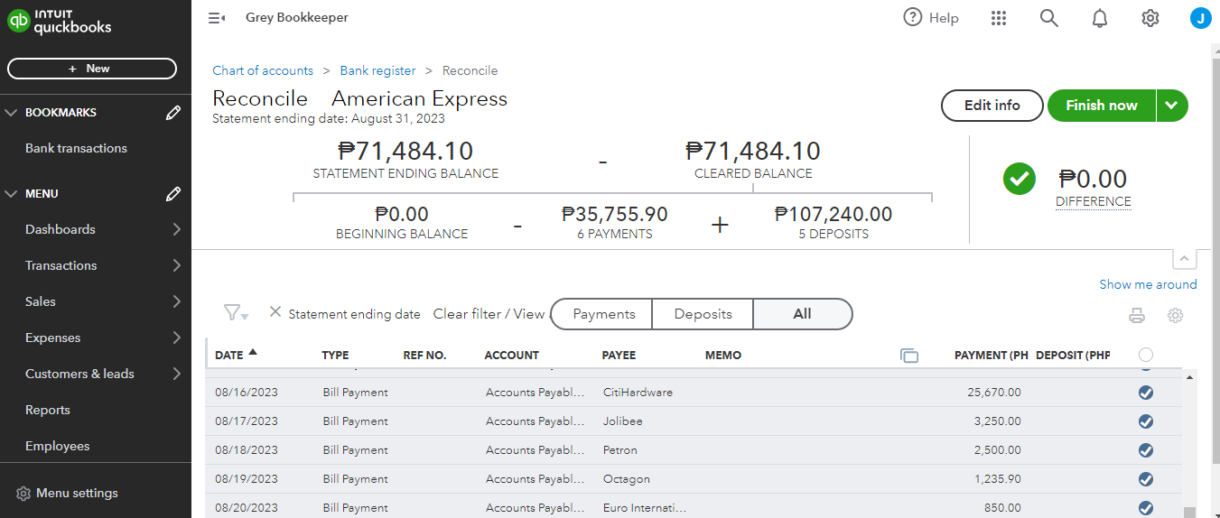Open the Help menu icon

tap(913, 18)
